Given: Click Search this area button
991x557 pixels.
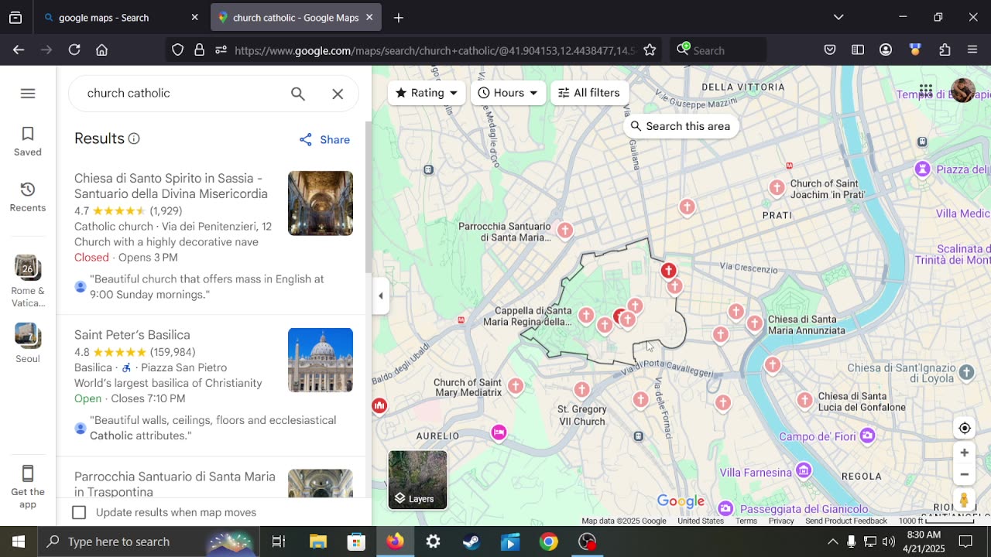Looking at the screenshot, I should coord(681,126).
